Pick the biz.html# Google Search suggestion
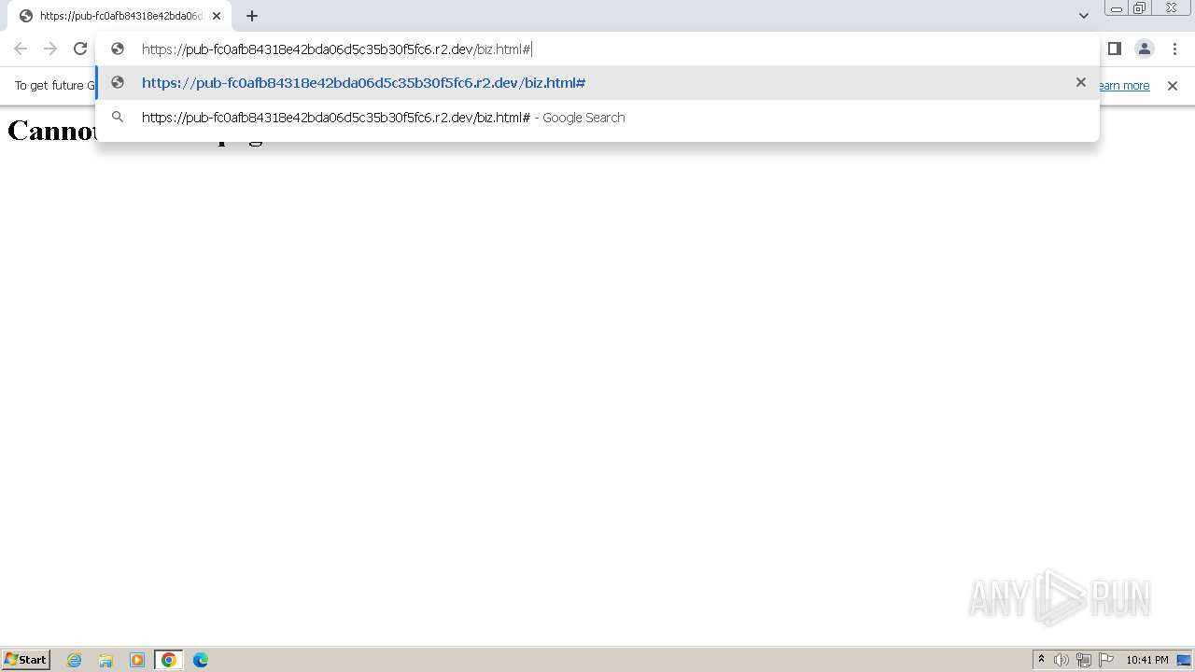 (x=597, y=118)
